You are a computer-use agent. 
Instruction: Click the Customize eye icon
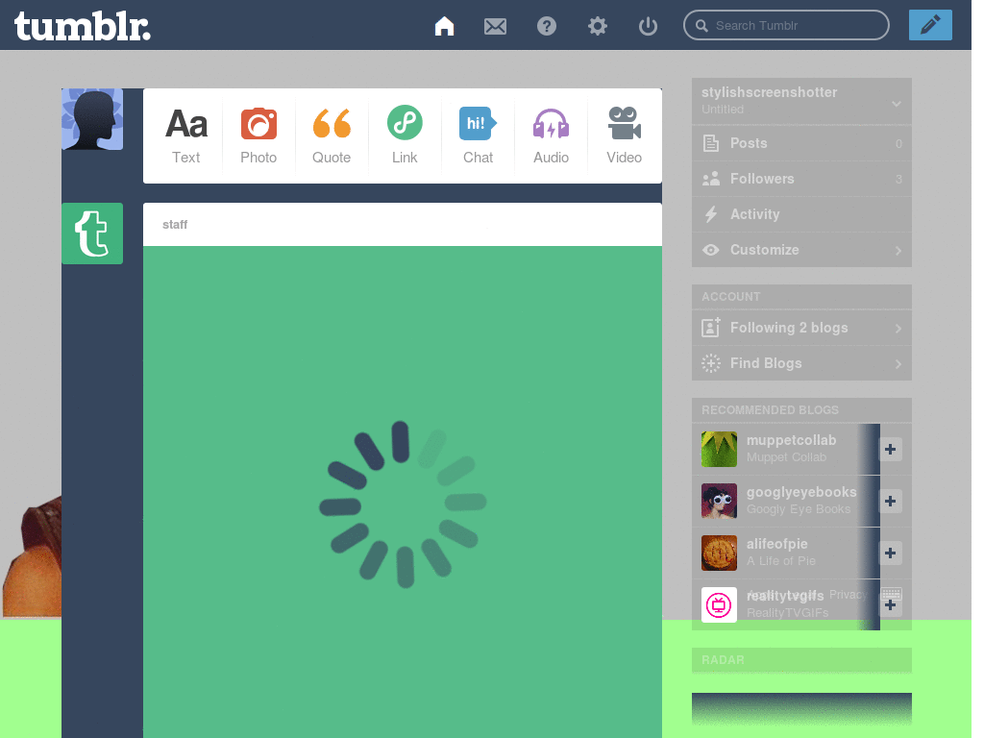coord(710,250)
